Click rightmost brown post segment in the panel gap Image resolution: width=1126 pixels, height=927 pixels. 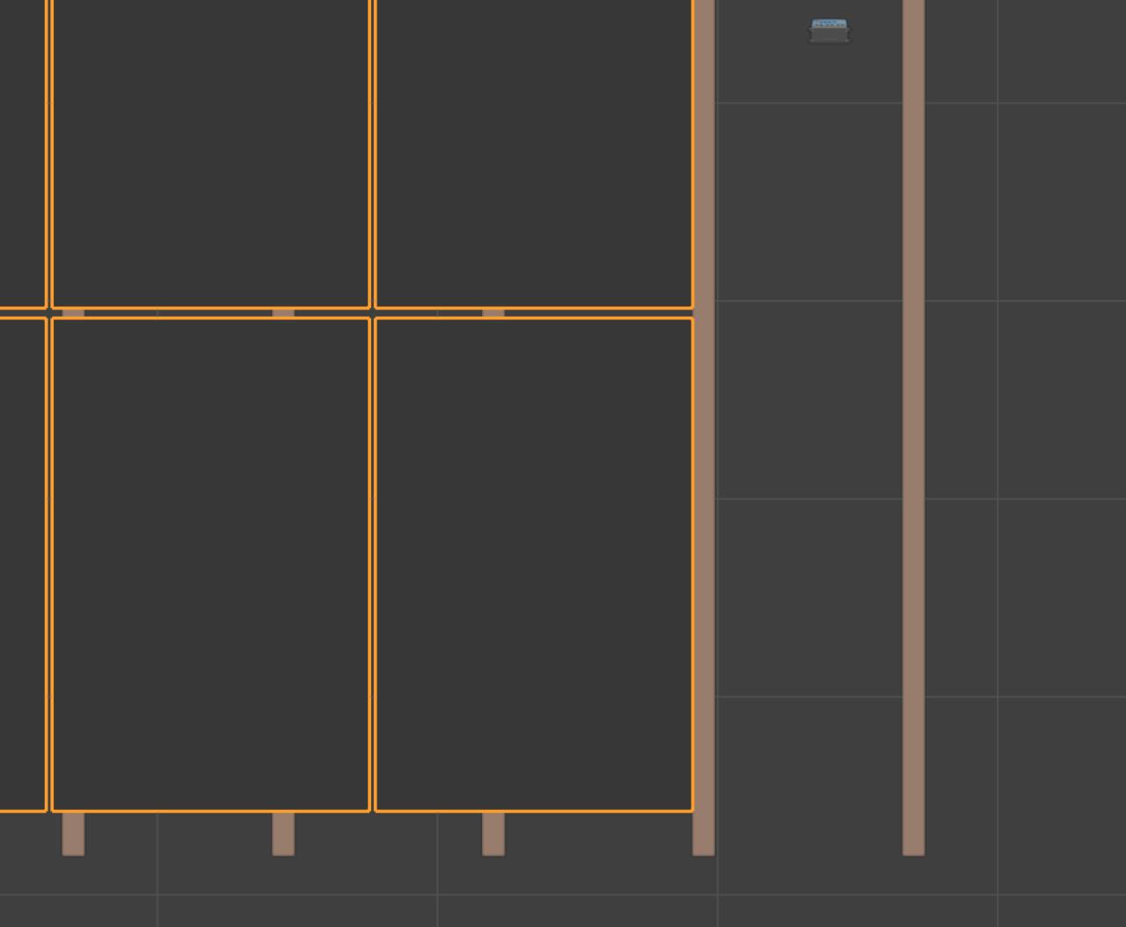pyautogui.click(x=494, y=313)
